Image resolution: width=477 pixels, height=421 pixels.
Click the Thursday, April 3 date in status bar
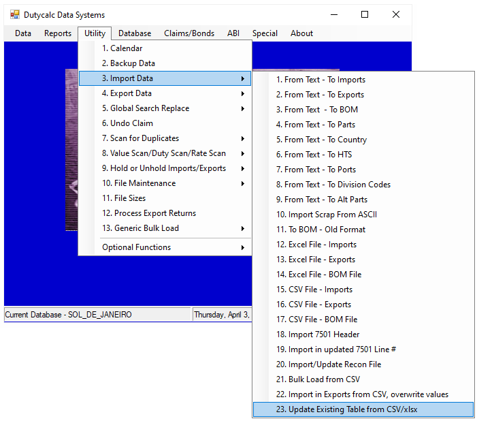click(x=222, y=314)
